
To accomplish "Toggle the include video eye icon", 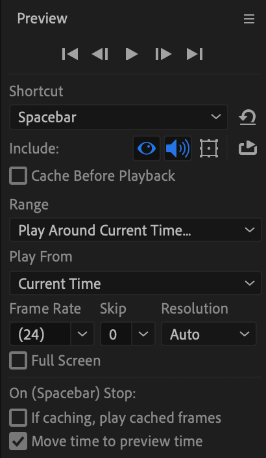I will pyautogui.click(x=147, y=148).
